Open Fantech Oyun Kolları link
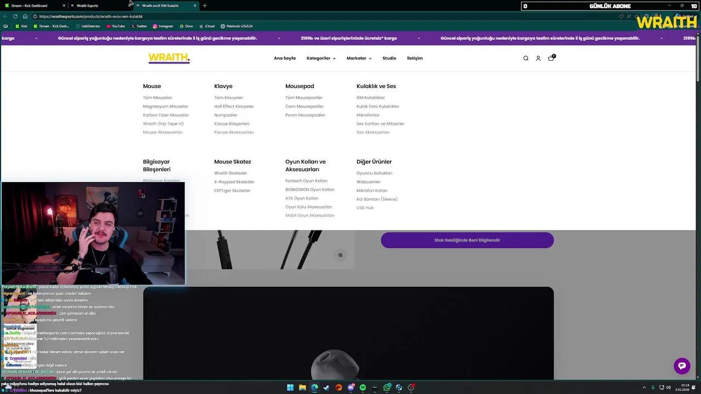701x394 pixels. tap(306, 181)
